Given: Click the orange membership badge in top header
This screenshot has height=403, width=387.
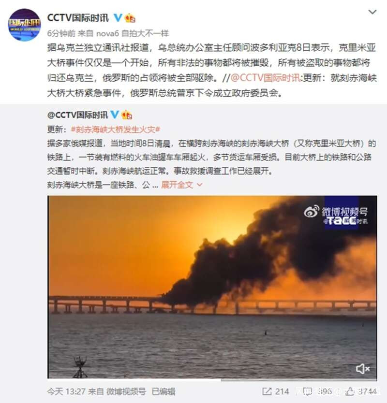Looking at the screenshot, I should pos(130,18).
